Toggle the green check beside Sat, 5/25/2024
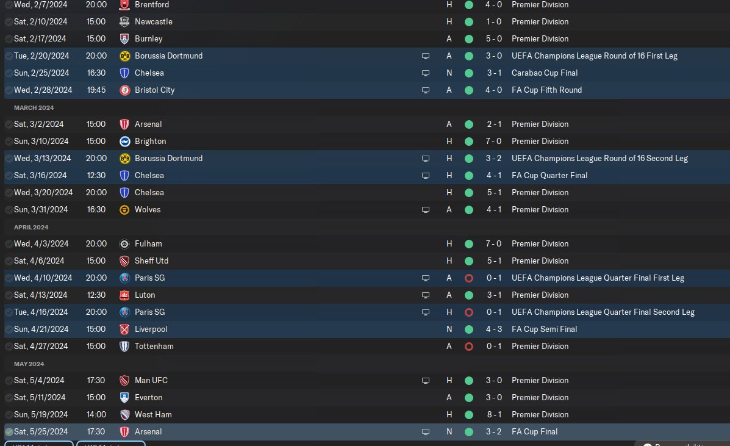 9,431
